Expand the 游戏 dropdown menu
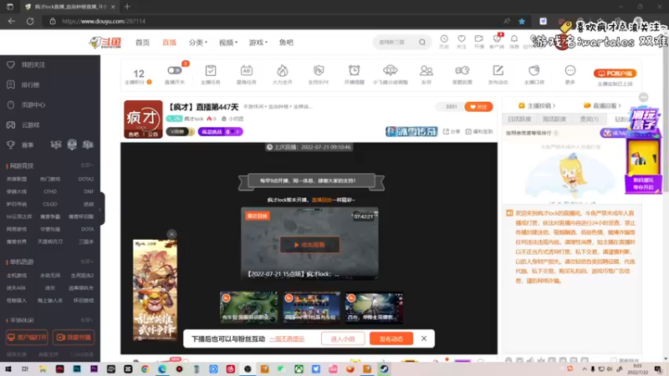This screenshot has height=376, width=669. click(258, 43)
